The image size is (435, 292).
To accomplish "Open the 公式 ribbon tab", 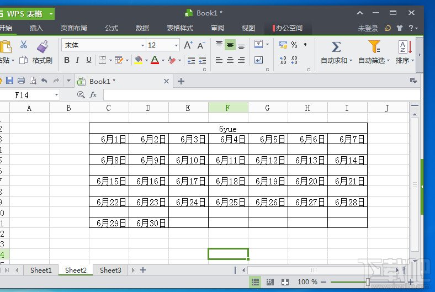I will (x=112, y=28).
